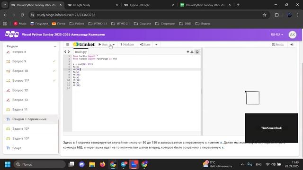Open Telegram from the taskbar
The image size is (303, 170).
tap(124, 164)
